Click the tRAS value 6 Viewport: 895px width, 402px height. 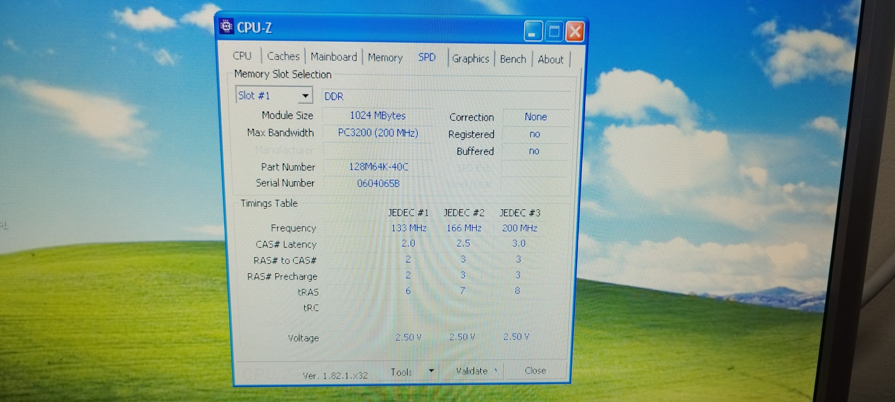408,291
